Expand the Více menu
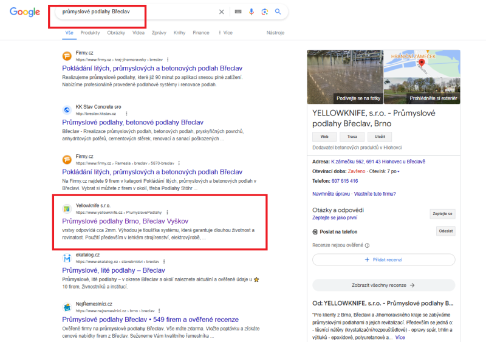The image size is (486, 342). click(225, 33)
